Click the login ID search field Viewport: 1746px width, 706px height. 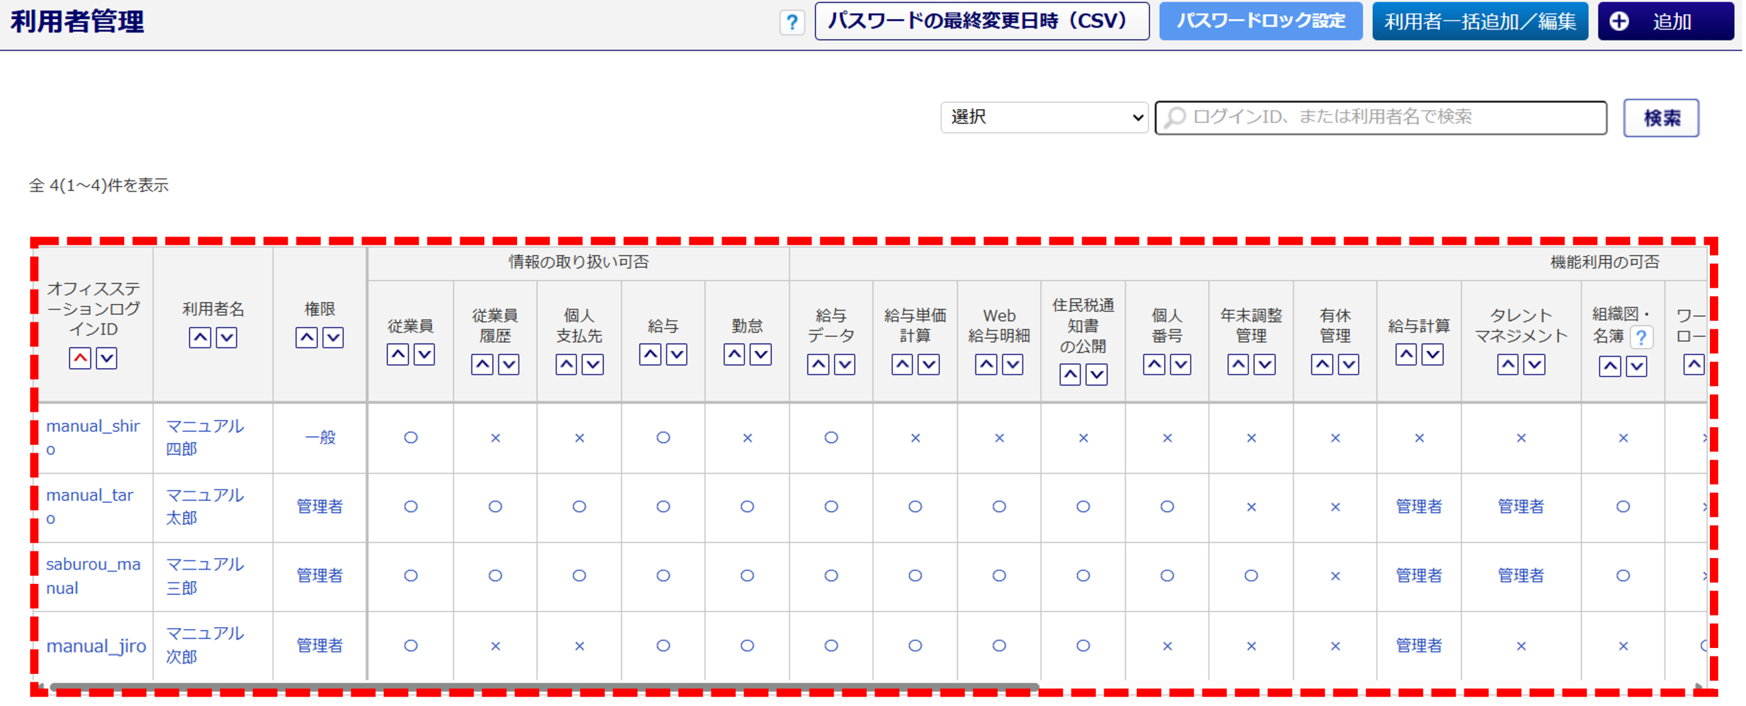tap(1381, 117)
